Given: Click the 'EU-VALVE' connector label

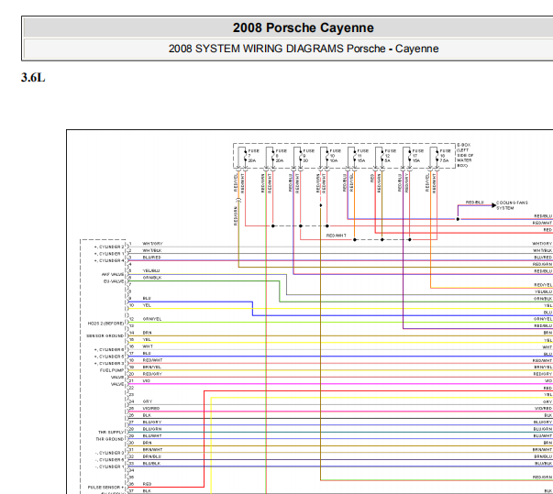Looking at the screenshot, I should coord(114,281).
